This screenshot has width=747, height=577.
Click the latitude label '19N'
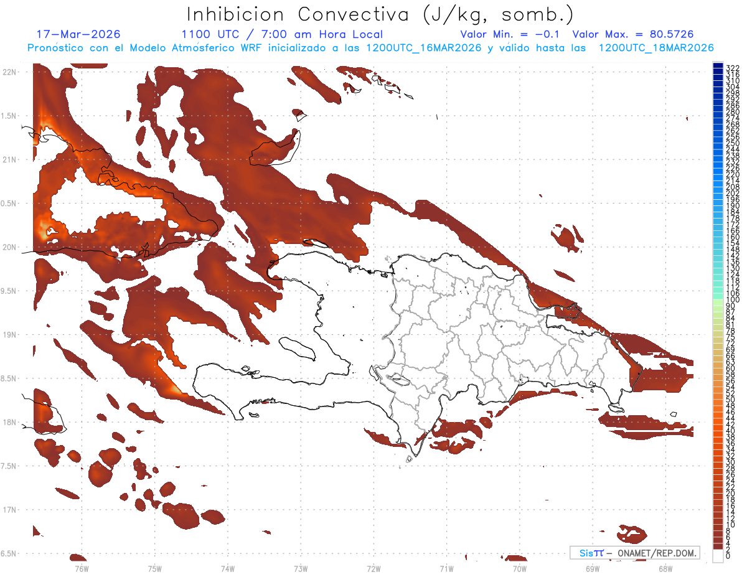tap(9, 335)
